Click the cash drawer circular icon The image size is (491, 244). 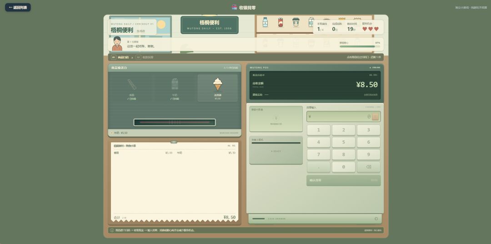tap(376, 219)
